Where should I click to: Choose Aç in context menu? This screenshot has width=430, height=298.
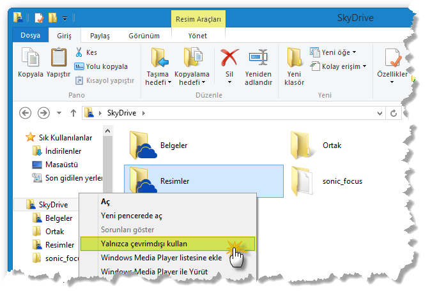168,202
